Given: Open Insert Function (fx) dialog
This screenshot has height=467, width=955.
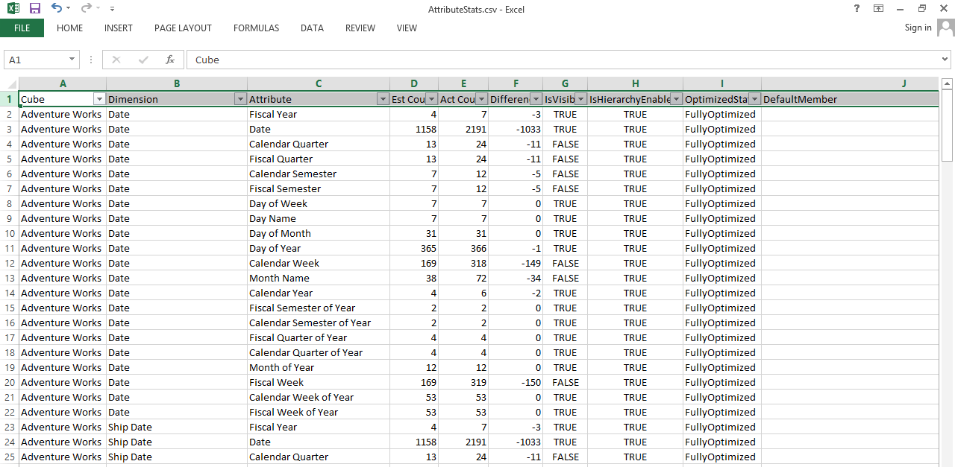Looking at the screenshot, I should point(170,60).
